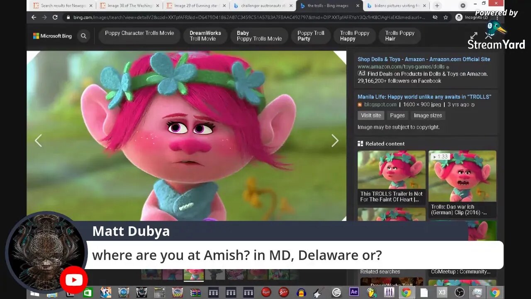Click www.amazon.com/toys-games/dolls URL
531x299 pixels.
pyautogui.click(x=401, y=66)
